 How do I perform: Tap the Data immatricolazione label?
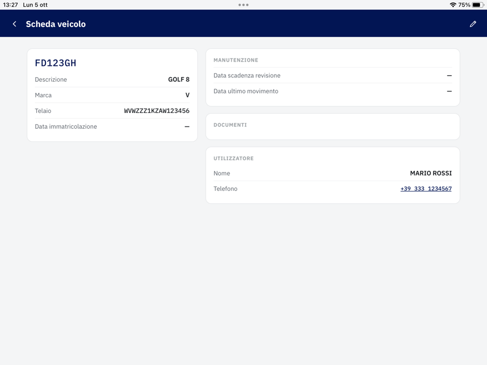66,127
